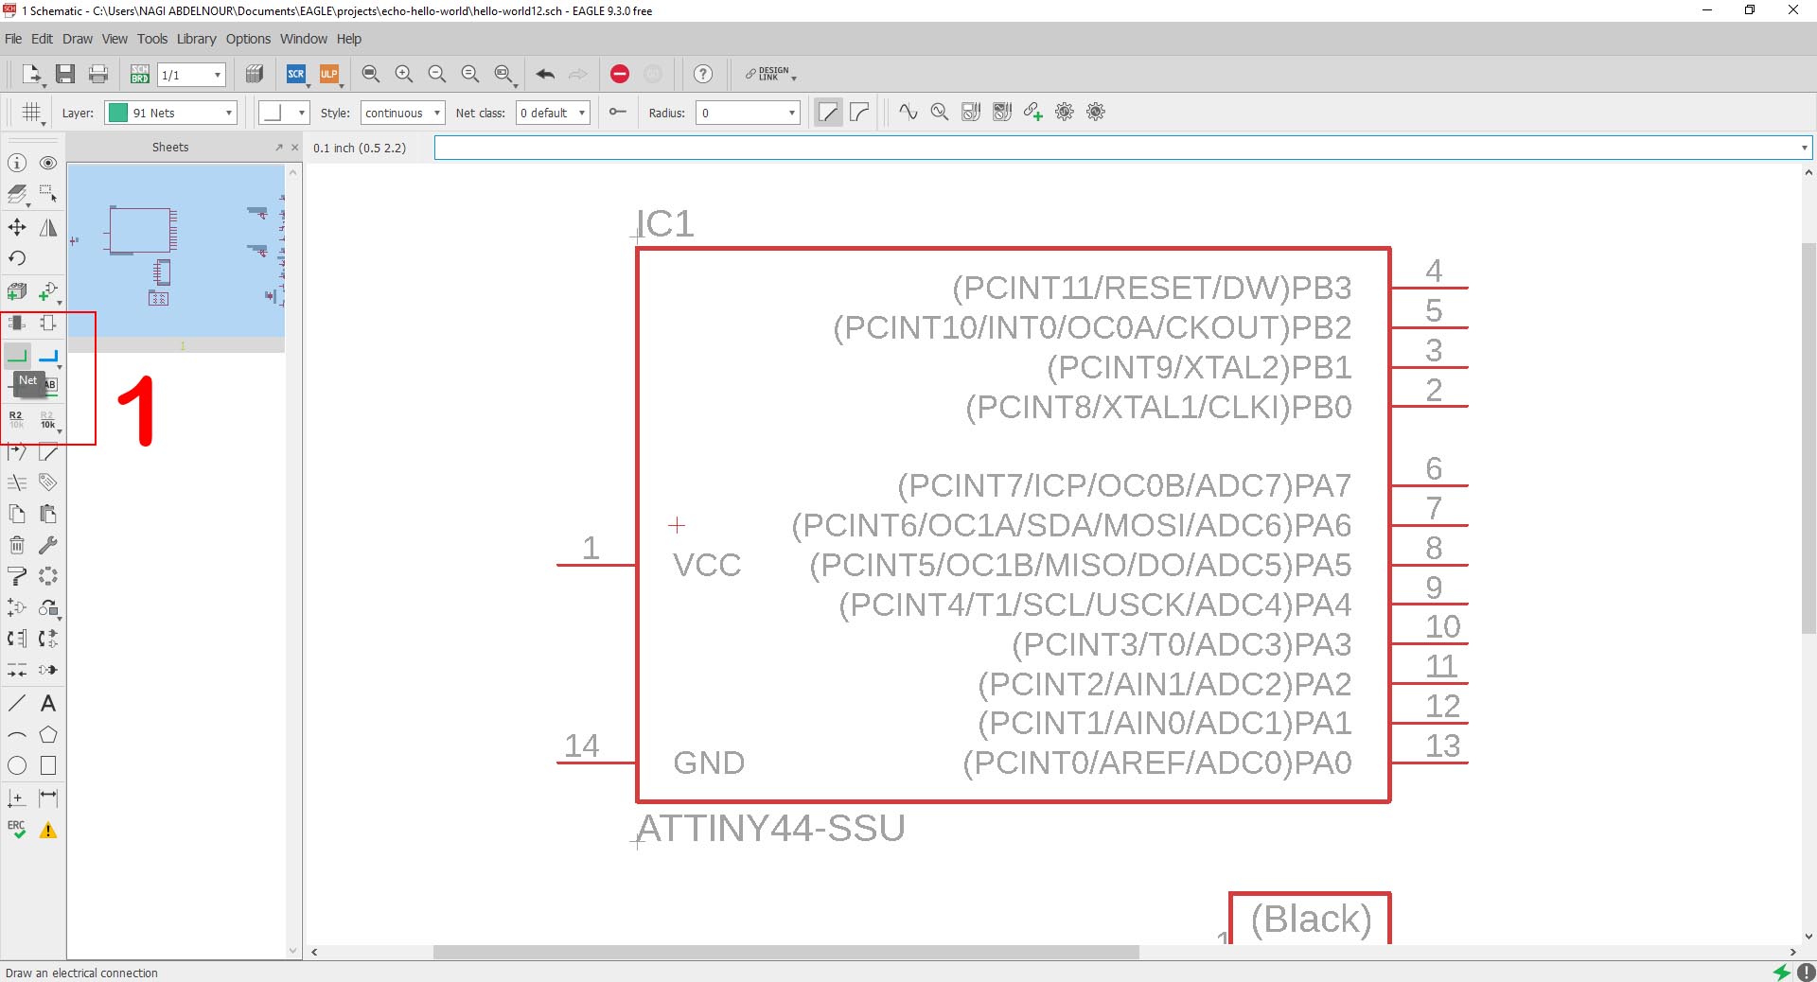This screenshot has width=1817, height=982.
Task: Open the sheet selector 1/1 dropdown
Action: 192,75
